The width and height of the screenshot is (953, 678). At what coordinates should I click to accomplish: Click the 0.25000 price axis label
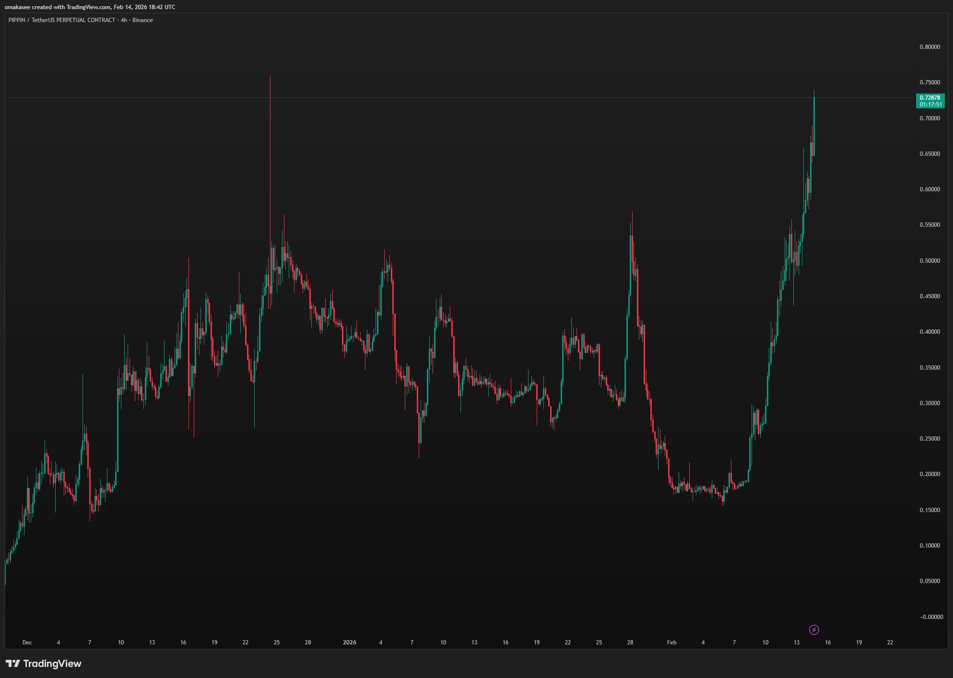point(929,439)
